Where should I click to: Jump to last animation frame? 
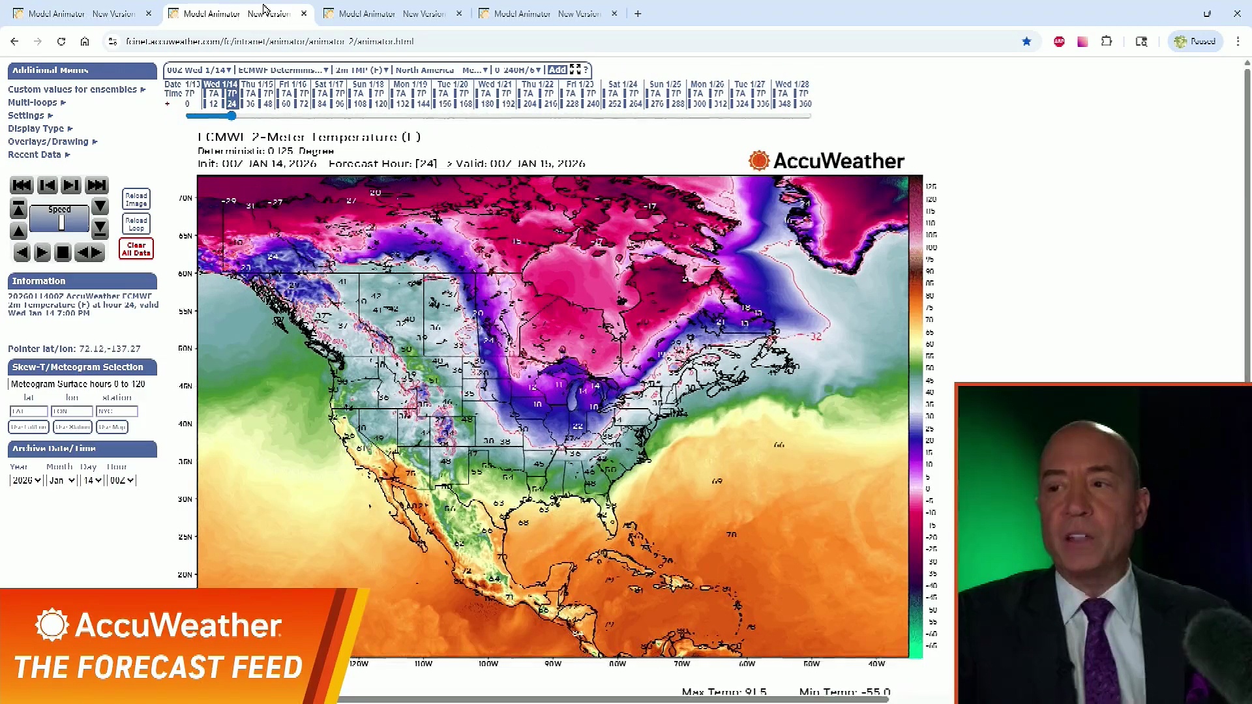click(x=97, y=186)
